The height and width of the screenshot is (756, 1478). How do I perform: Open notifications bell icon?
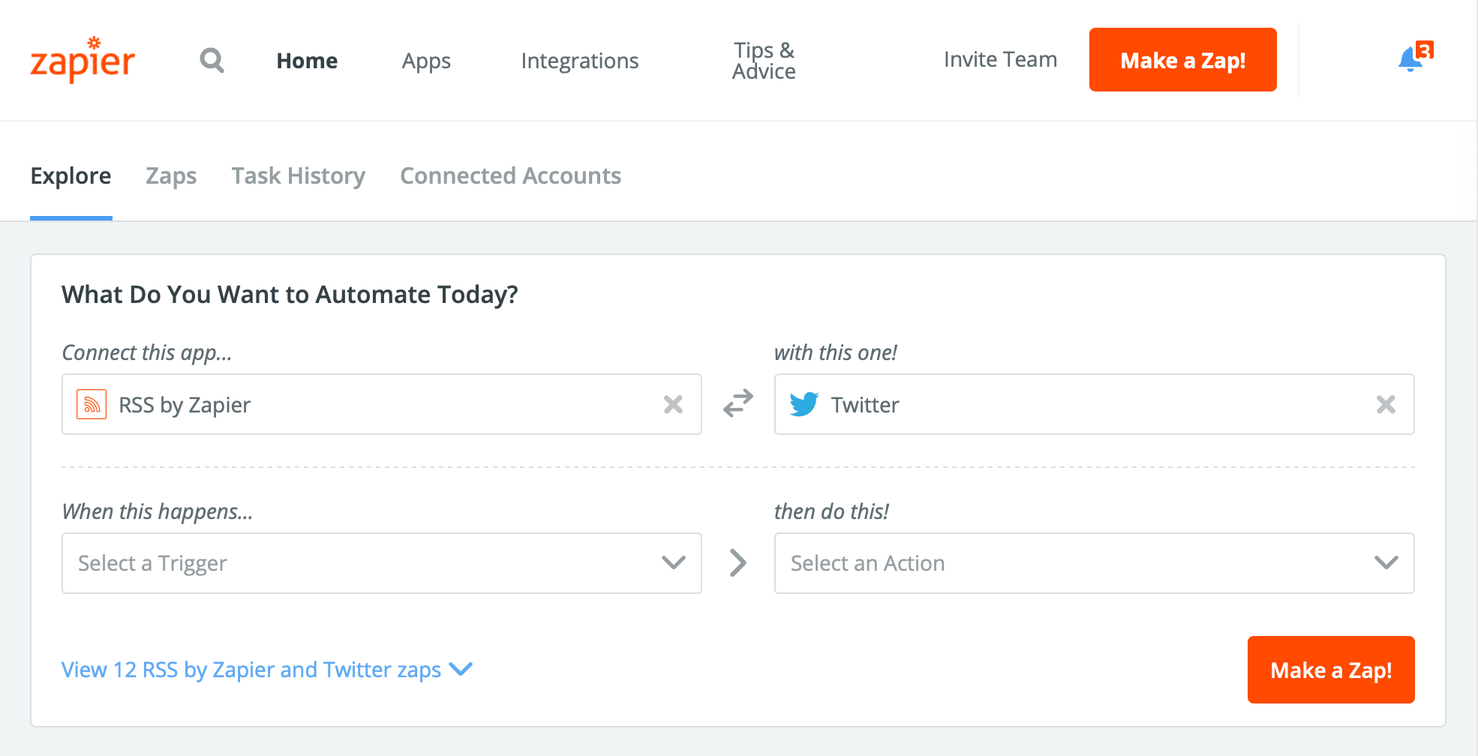point(1410,59)
